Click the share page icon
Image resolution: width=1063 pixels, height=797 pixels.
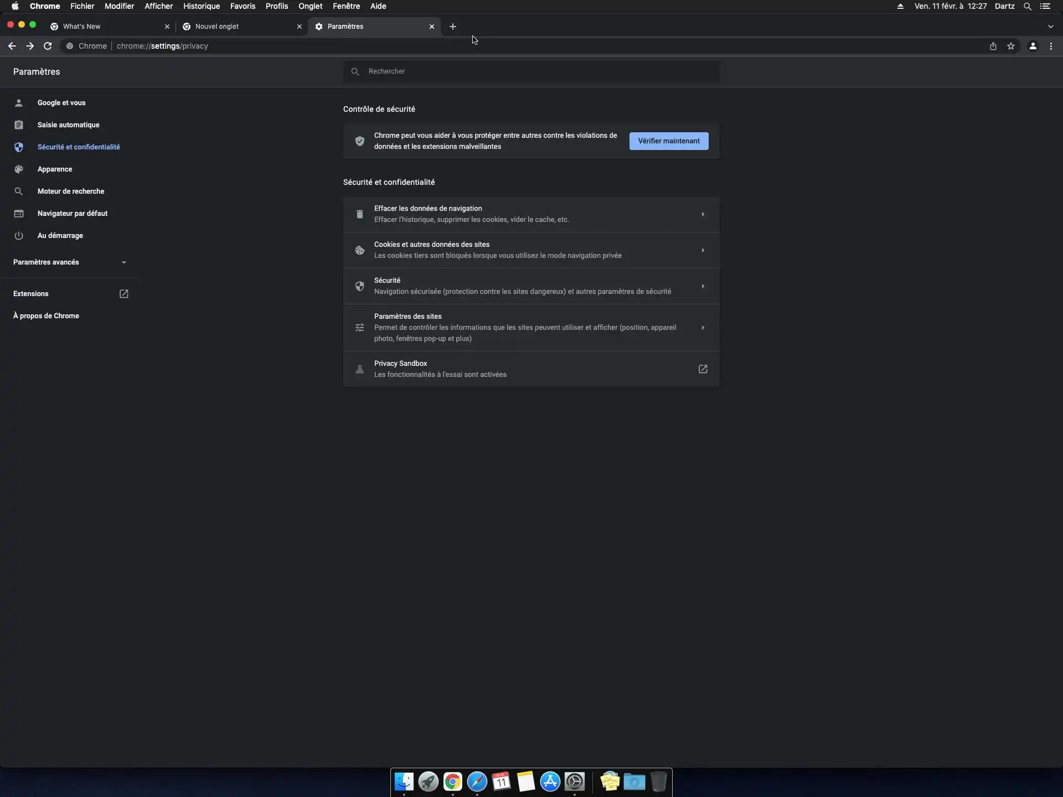pos(993,46)
